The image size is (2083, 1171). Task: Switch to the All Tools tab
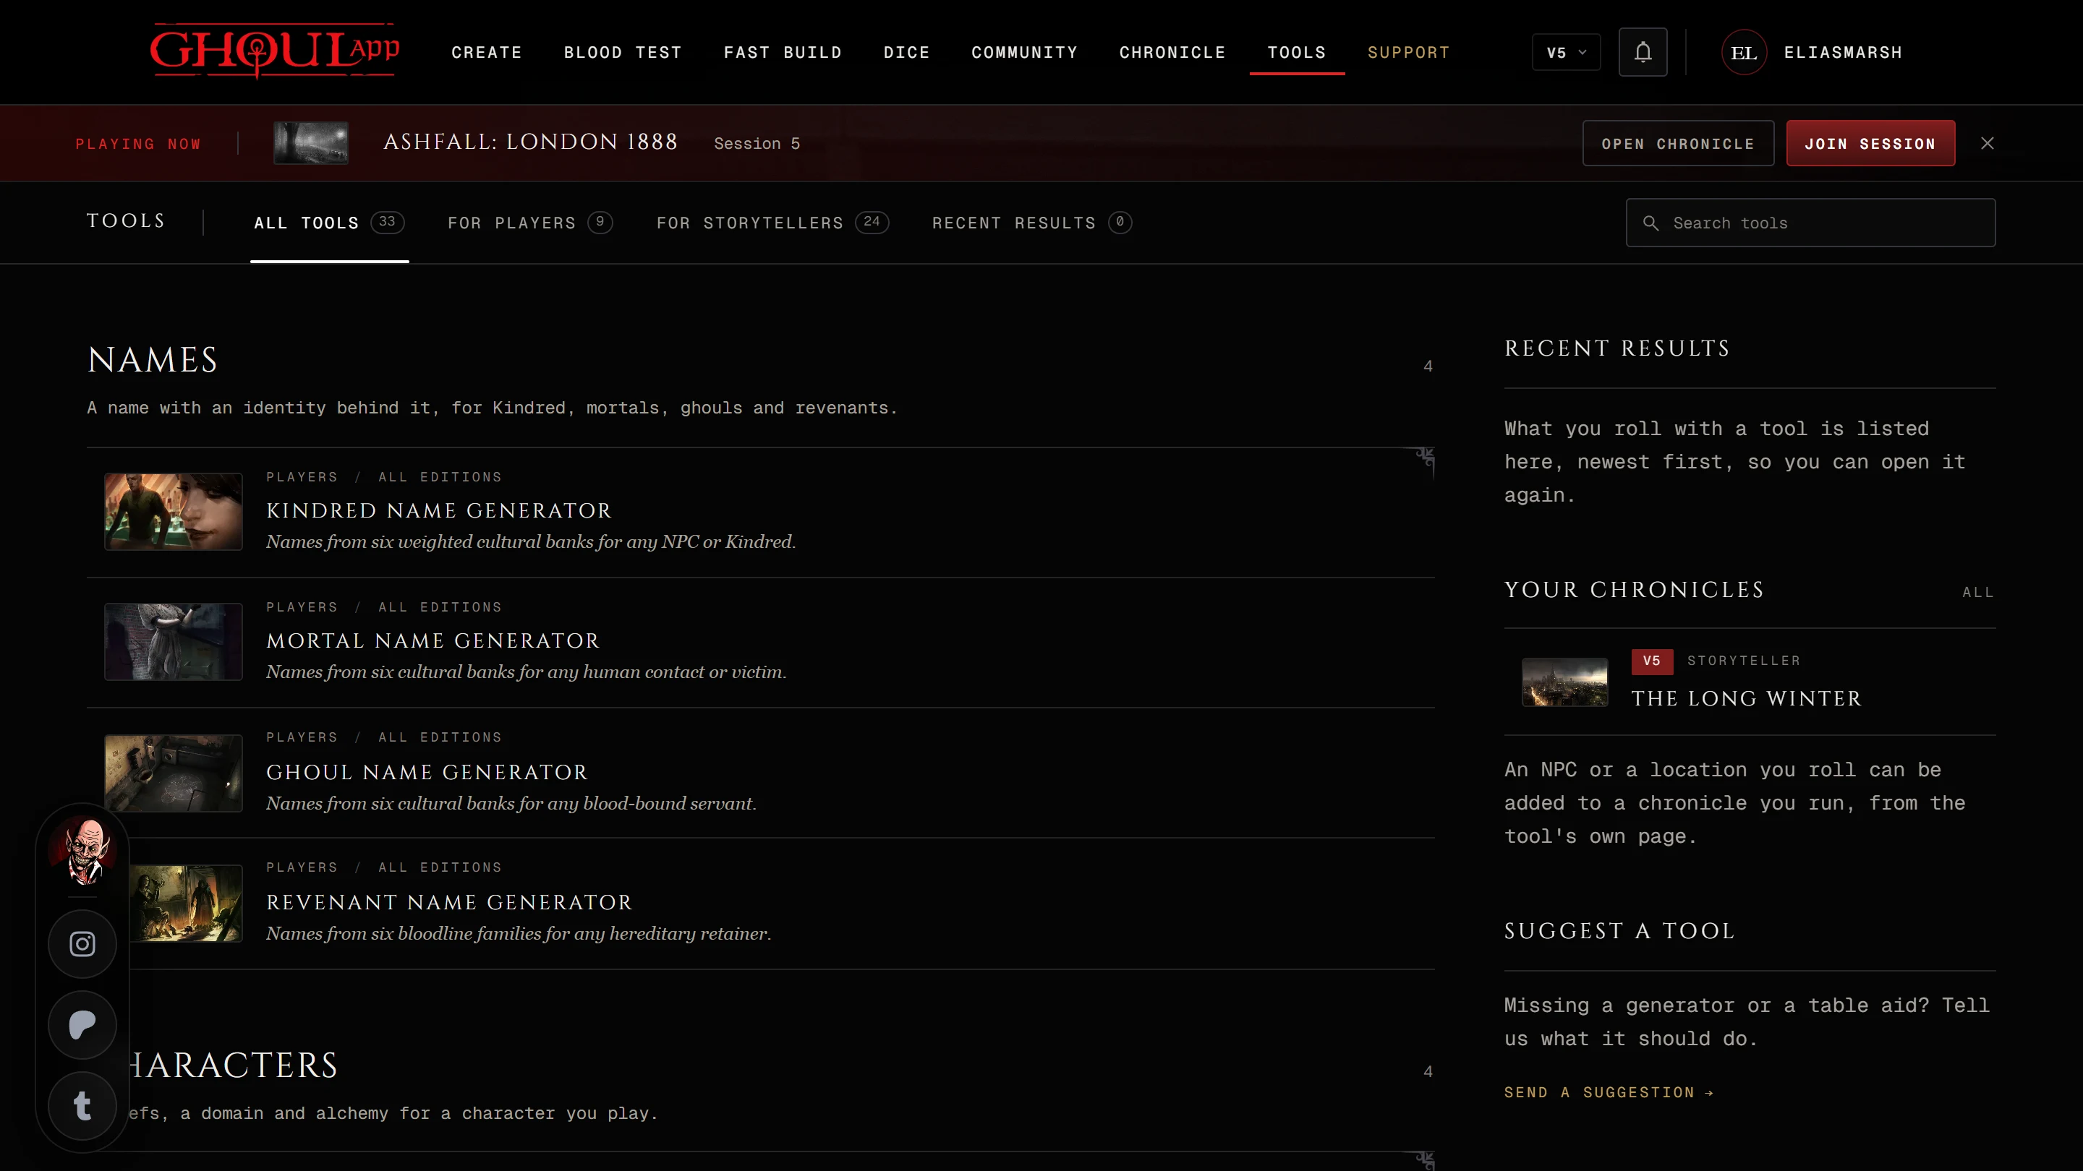click(329, 223)
